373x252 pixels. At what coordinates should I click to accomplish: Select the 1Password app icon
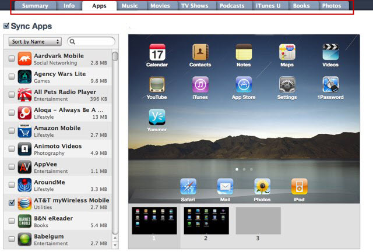pyautogui.click(x=330, y=84)
